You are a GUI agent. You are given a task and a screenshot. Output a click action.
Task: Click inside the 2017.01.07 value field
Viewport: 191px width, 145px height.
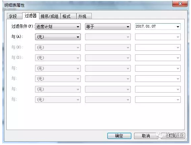coord(155,27)
